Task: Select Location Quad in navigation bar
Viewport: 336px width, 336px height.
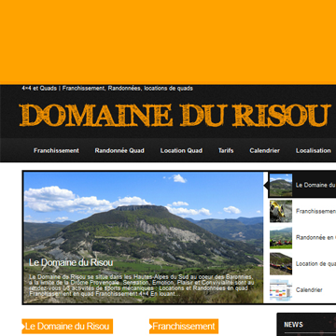Action: click(181, 150)
